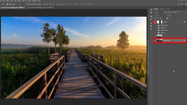Toggle lock transparent pixels icon
The image size is (187, 105).
(158, 18)
